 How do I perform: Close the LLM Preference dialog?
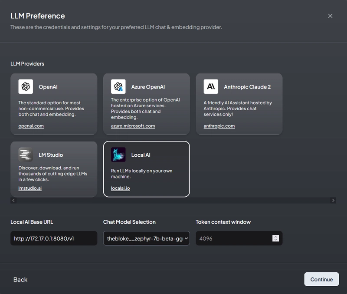pyautogui.click(x=330, y=16)
